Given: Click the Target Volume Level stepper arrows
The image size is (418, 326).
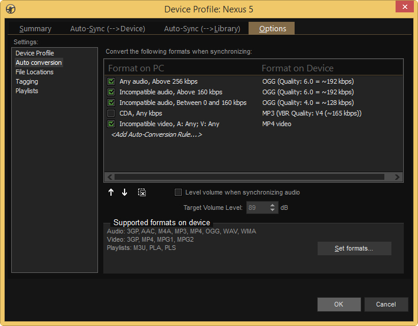Looking at the screenshot, I should (x=273, y=208).
